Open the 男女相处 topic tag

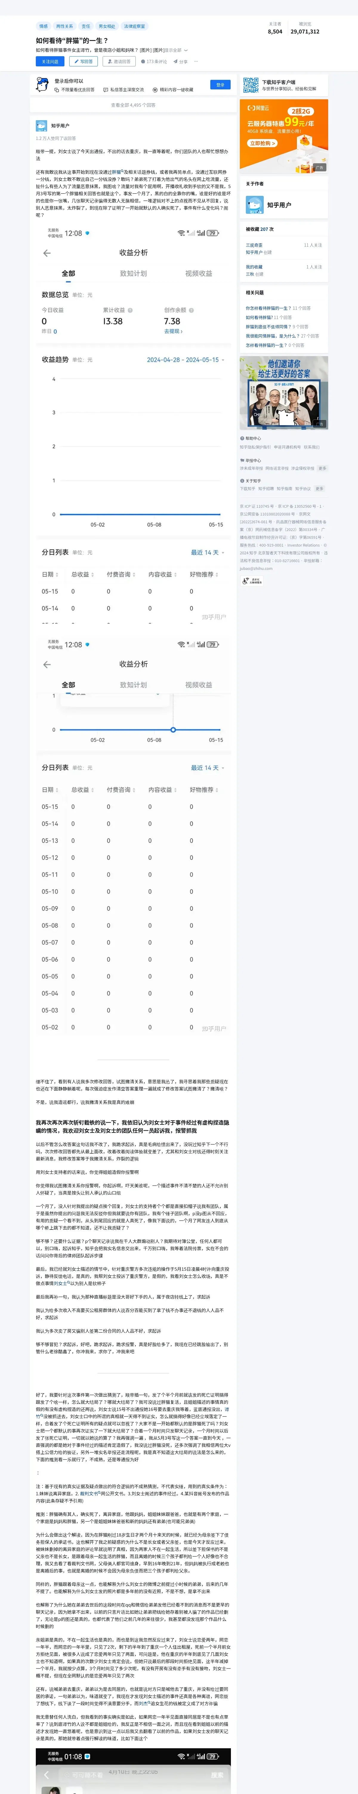(107, 27)
